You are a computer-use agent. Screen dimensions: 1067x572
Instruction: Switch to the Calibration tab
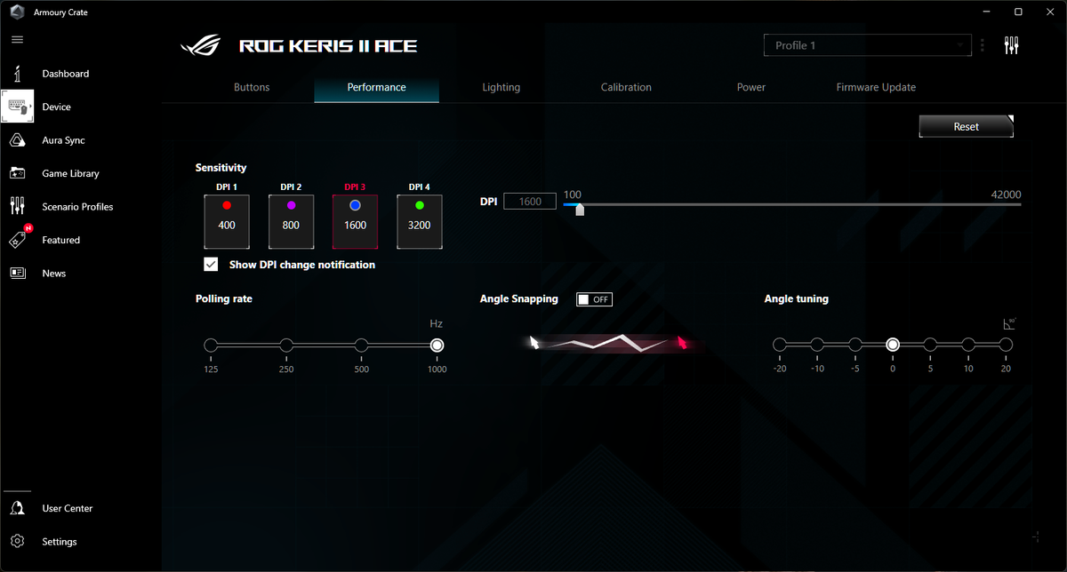(x=626, y=87)
